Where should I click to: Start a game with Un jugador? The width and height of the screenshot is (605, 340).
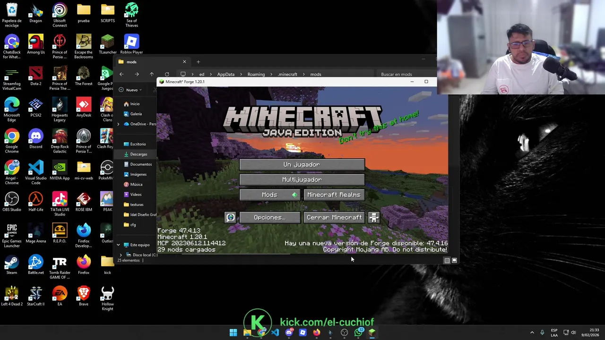pos(302,164)
